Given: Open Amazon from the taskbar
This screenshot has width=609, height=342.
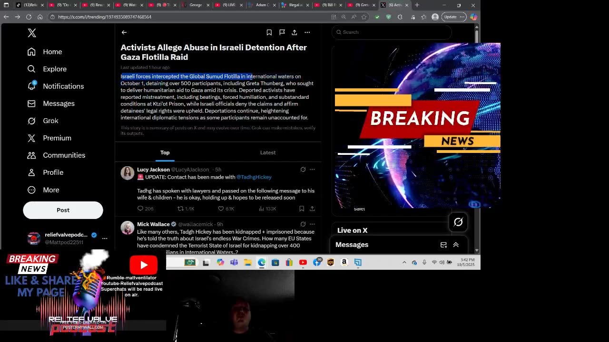Looking at the screenshot, I should click(344, 263).
